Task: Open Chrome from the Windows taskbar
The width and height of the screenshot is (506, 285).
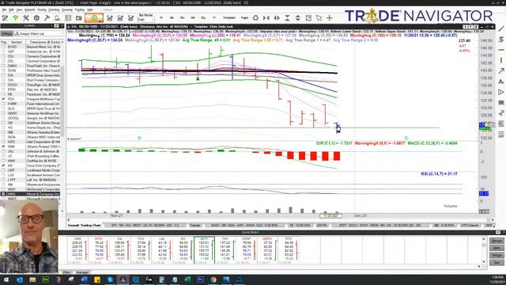Action: point(213,279)
